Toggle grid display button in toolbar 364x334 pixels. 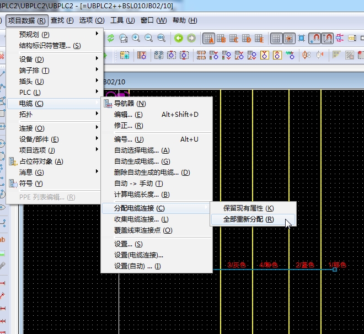(x=277, y=38)
